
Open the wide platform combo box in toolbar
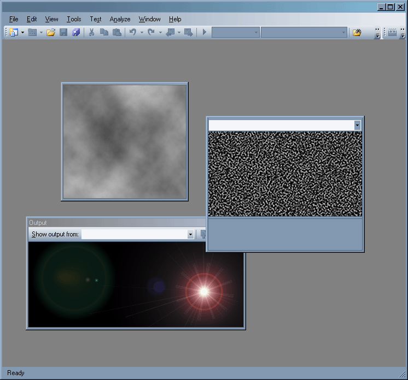click(304, 32)
